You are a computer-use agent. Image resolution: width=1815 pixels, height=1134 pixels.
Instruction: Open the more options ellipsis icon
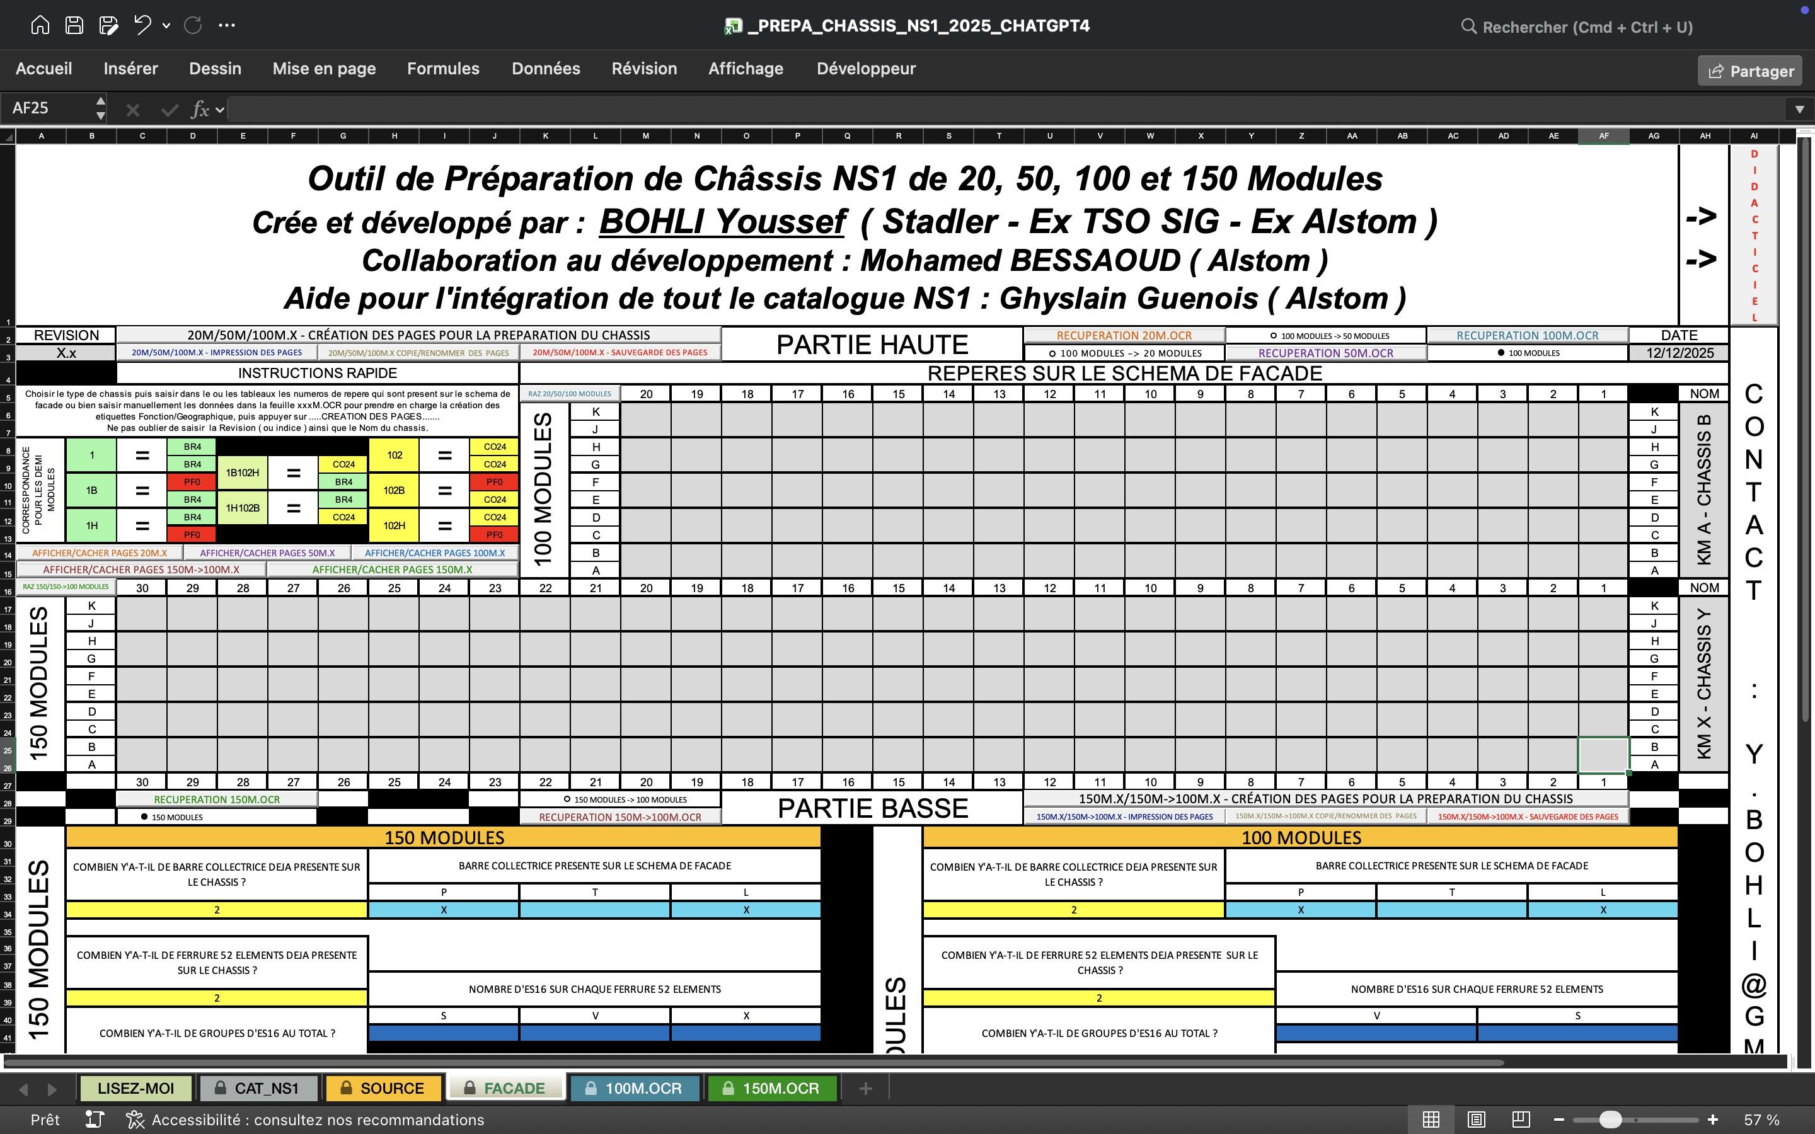(226, 25)
